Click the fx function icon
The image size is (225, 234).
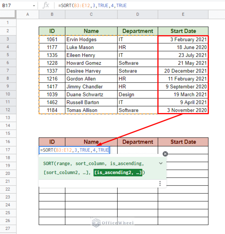pos(46,6)
